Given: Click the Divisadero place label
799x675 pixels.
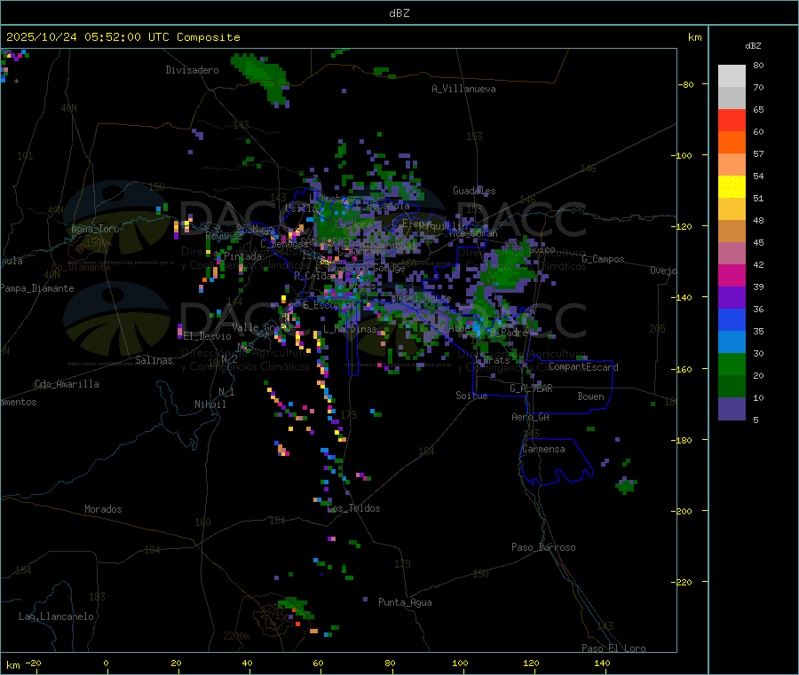Looking at the screenshot, I should point(192,70).
